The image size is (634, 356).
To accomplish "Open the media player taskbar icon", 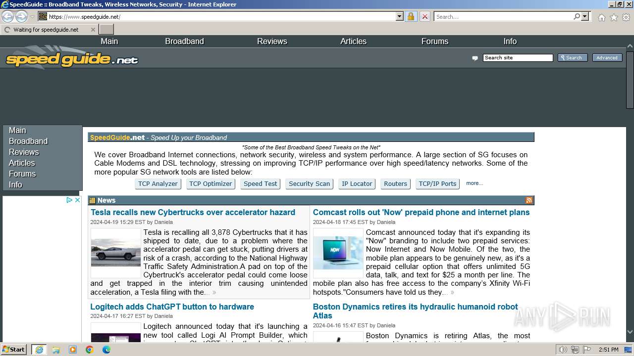I will coord(73,350).
